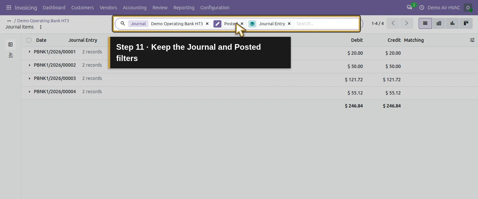
Task: Switch to kanban view
Action: pos(466,23)
